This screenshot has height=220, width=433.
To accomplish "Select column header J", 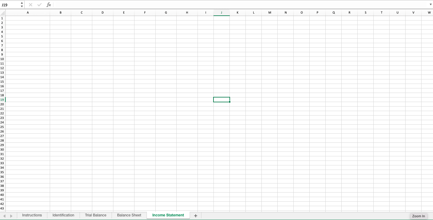I will pos(221,12).
